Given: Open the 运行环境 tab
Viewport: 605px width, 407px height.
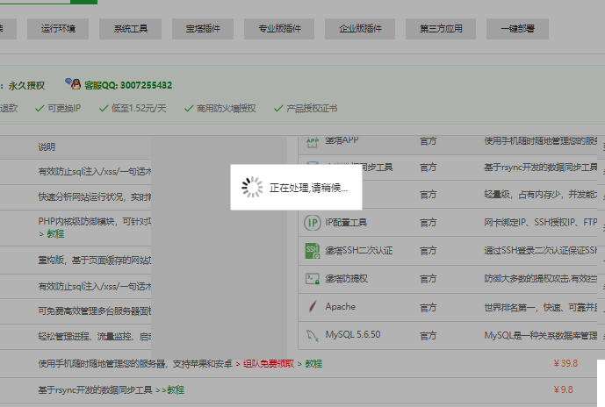Looking at the screenshot, I should [x=58, y=29].
